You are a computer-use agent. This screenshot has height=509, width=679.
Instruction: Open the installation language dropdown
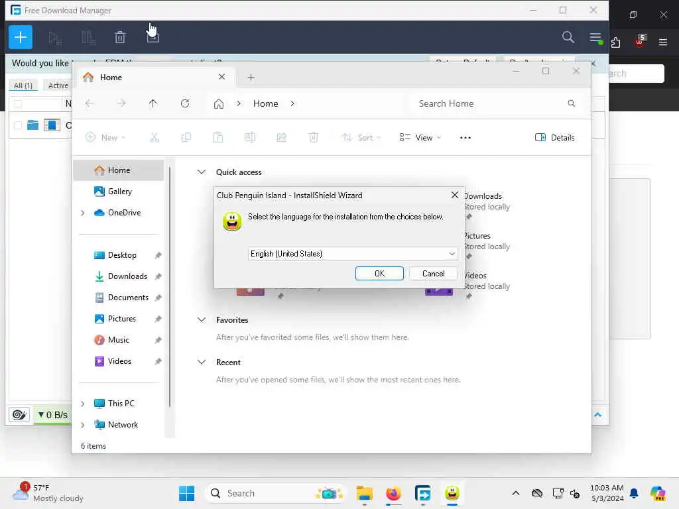click(x=353, y=254)
